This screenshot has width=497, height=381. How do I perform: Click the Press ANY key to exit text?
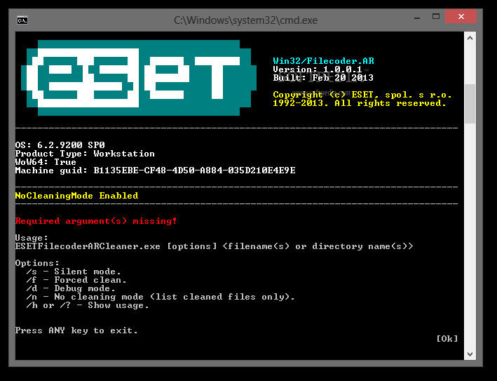76,330
